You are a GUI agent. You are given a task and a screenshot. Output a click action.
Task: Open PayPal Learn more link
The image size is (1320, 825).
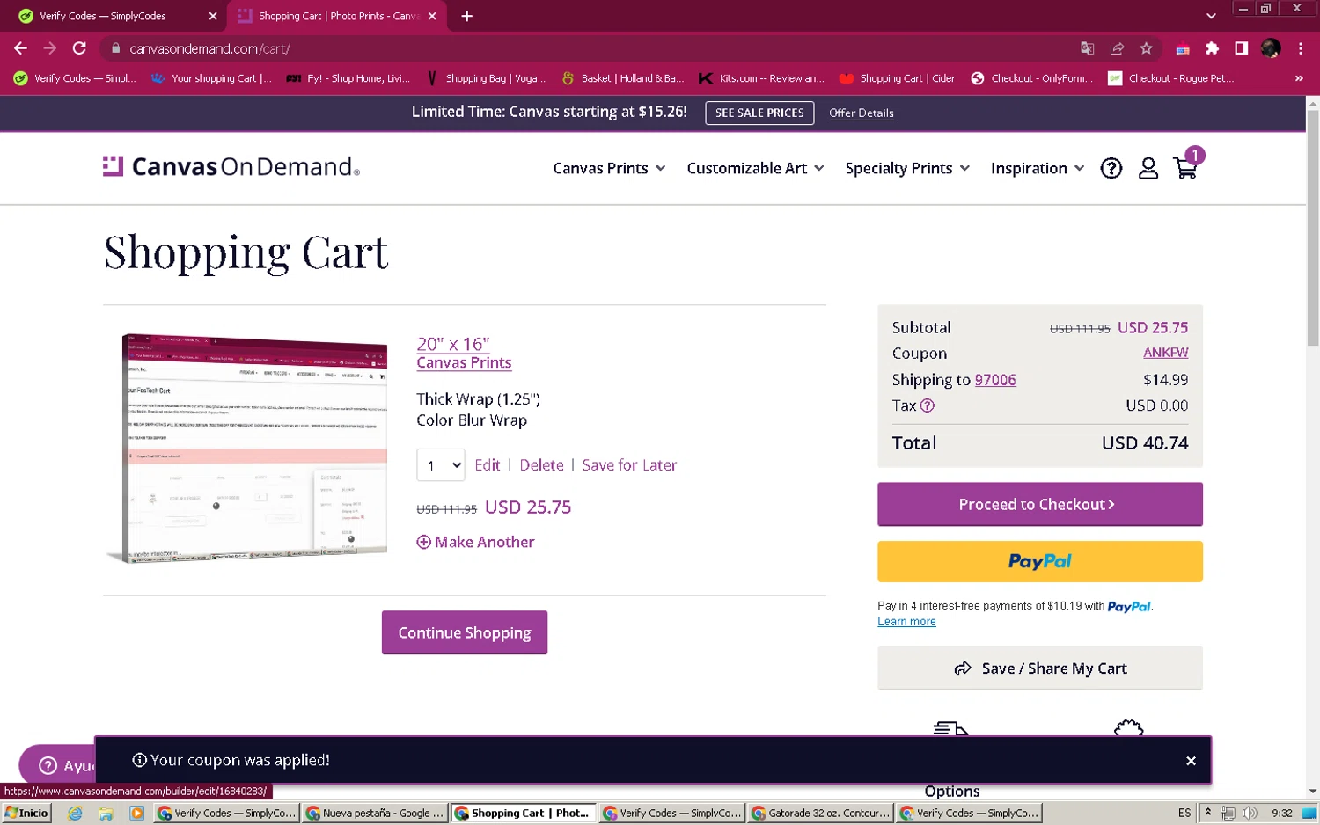[906, 622]
